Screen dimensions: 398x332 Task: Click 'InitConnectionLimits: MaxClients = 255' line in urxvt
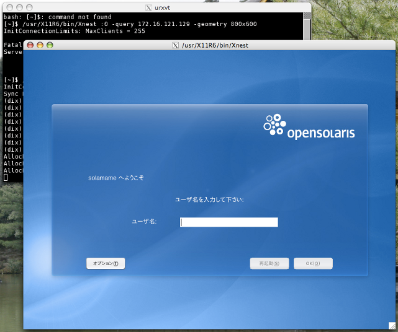pos(75,31)
